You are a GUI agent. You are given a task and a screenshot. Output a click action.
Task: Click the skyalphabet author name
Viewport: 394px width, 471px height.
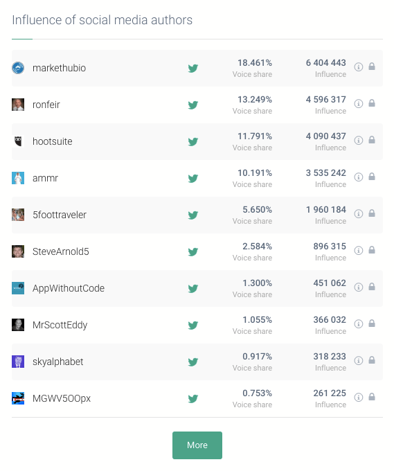tap(58, 362)
